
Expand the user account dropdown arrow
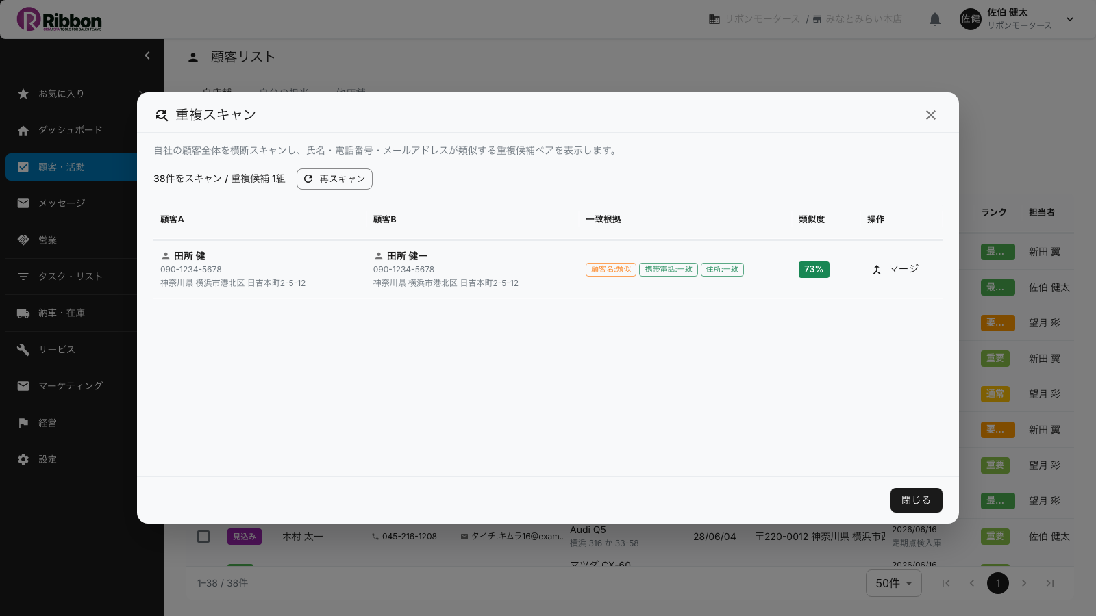pos(1070,19)
